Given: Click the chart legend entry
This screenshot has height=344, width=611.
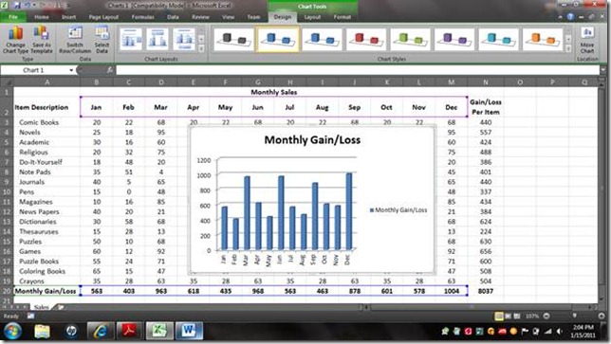Looking at the screenshot, I should tap(398, 210).
